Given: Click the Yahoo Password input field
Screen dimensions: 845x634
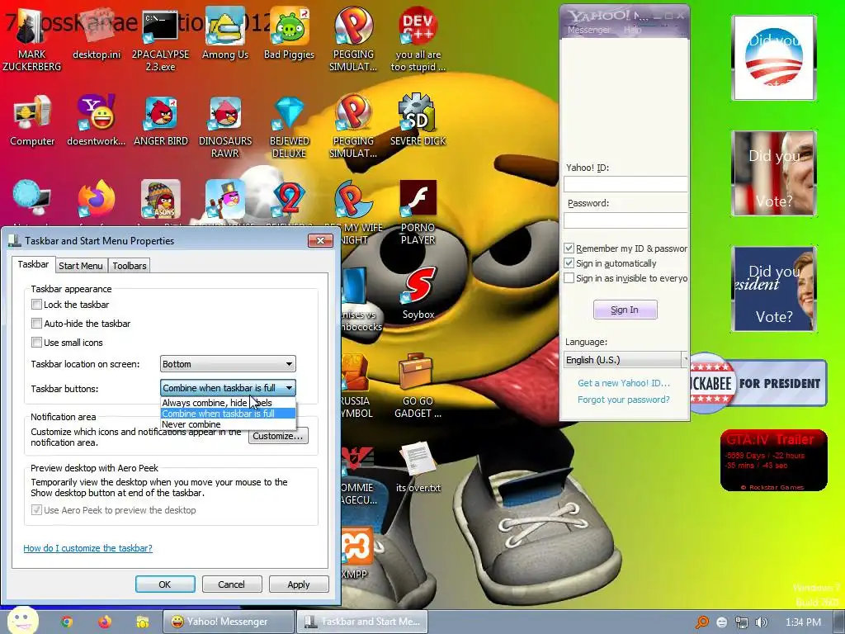Looking at the screenshot, I should tap(625, 220).
